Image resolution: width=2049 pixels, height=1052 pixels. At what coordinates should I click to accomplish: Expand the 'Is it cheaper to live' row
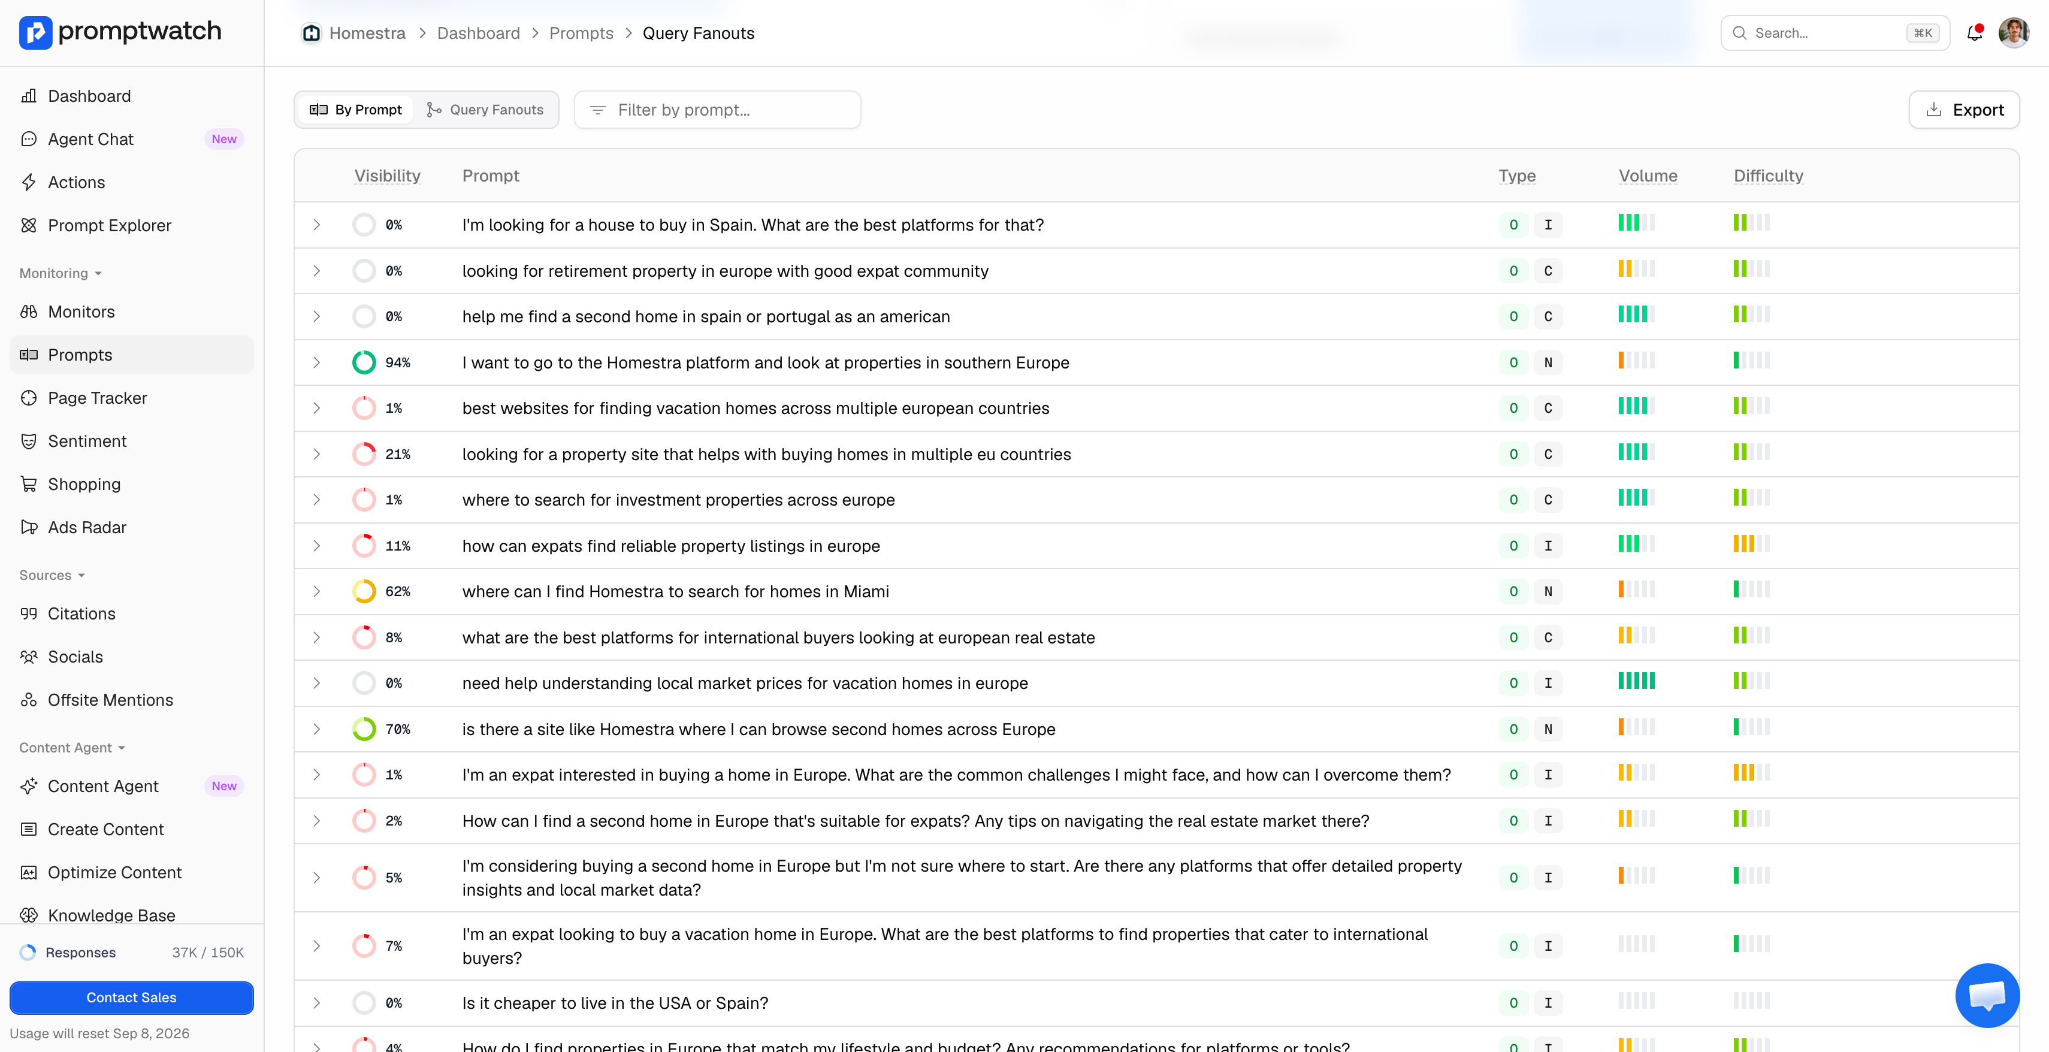point(316,1003)
